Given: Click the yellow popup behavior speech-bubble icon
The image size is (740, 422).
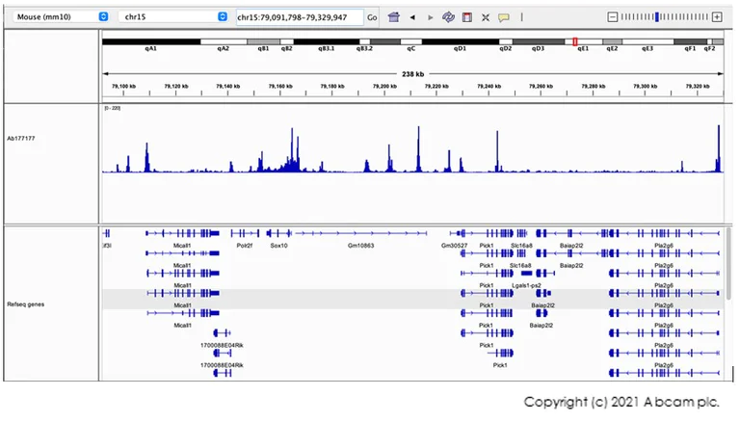Looking at the screenshot, I should click(x=504, y=18).
